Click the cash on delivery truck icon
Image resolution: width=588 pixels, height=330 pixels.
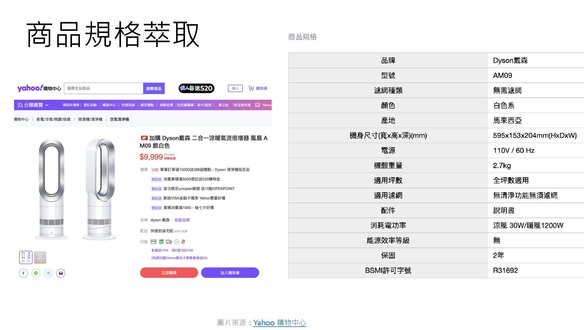tap(169, 242)
